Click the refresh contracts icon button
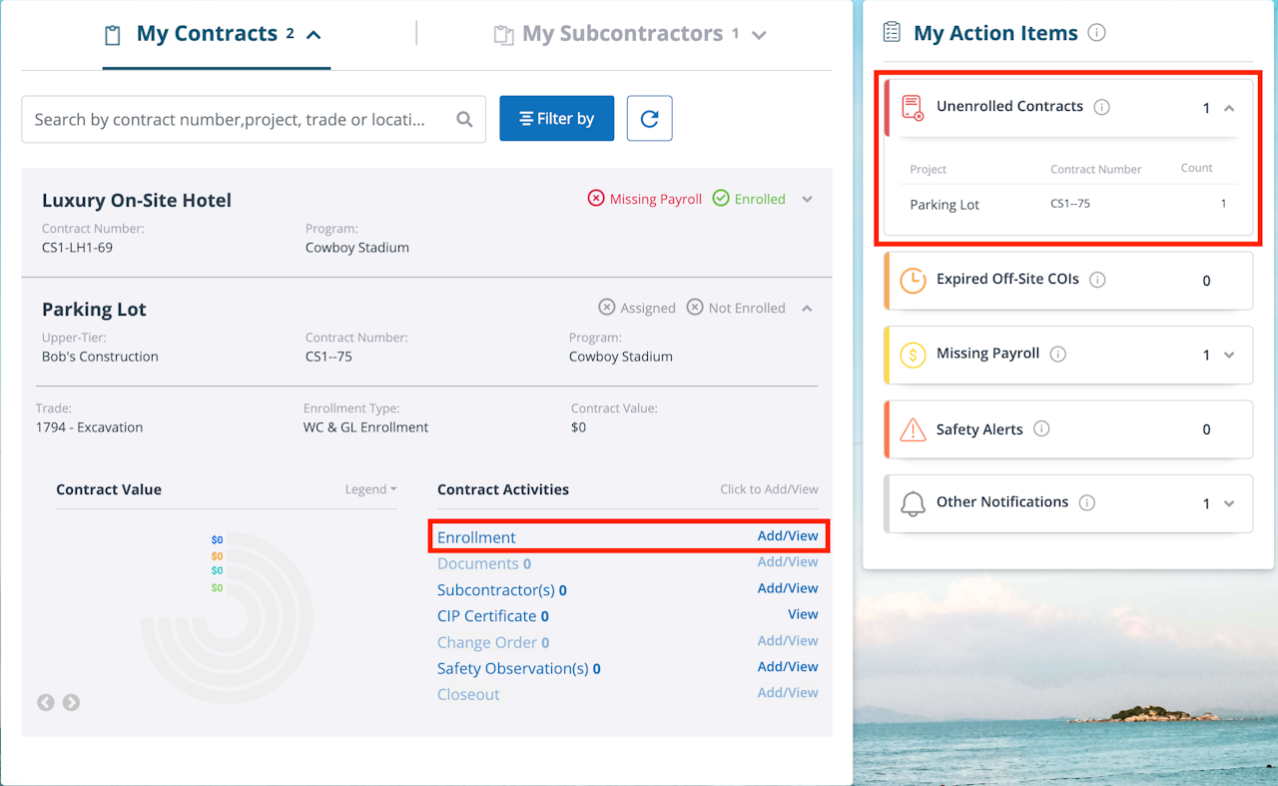 (649, 119)
